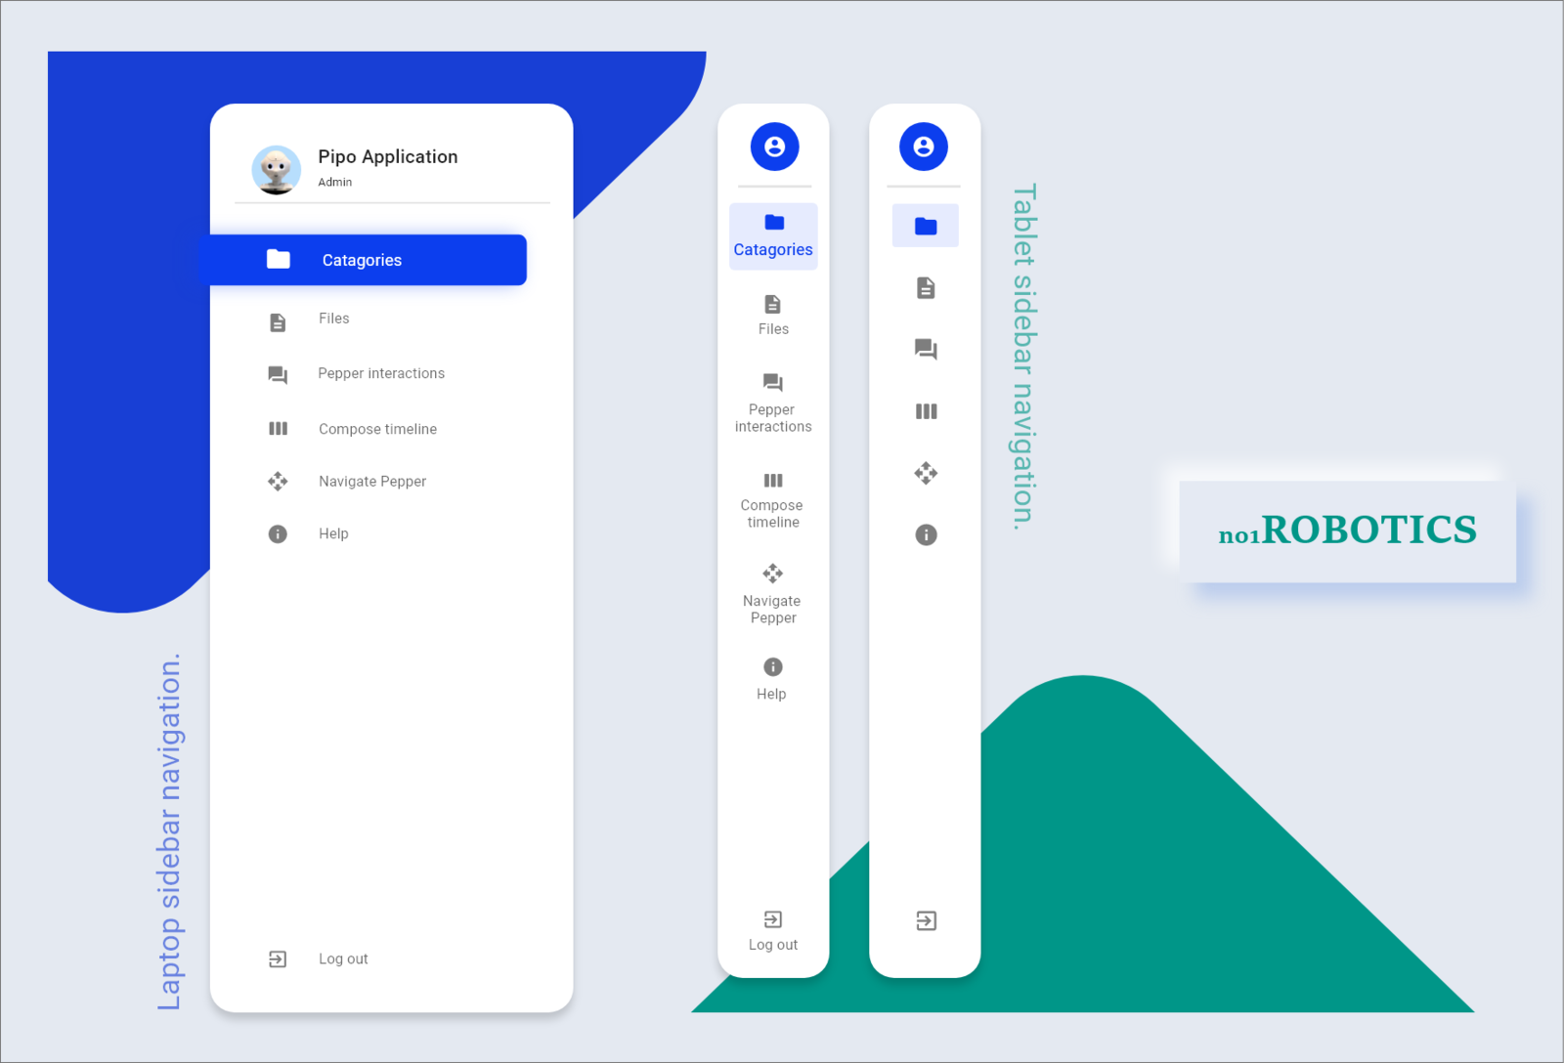Click the Files document icon
The height and width of the screenshot is (1063, 1564).
pyautogui.click(x=278, y=320)
